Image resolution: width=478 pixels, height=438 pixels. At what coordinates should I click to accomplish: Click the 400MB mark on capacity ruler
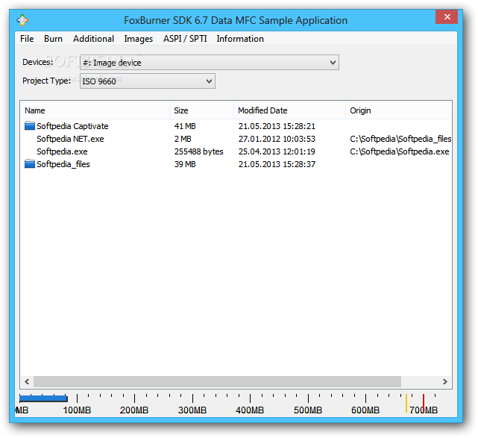[250, 410]
